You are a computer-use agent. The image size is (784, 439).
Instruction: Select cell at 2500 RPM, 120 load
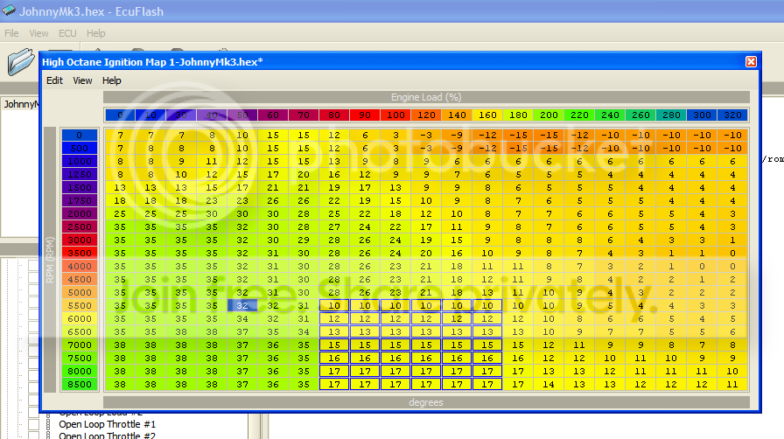[x=426, y=227]
